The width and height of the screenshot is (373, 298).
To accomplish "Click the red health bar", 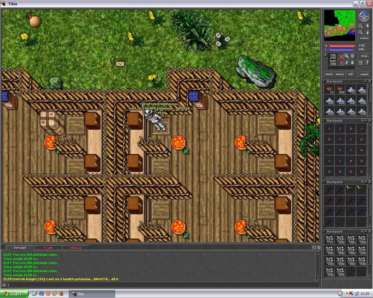I will coord(342,45).
